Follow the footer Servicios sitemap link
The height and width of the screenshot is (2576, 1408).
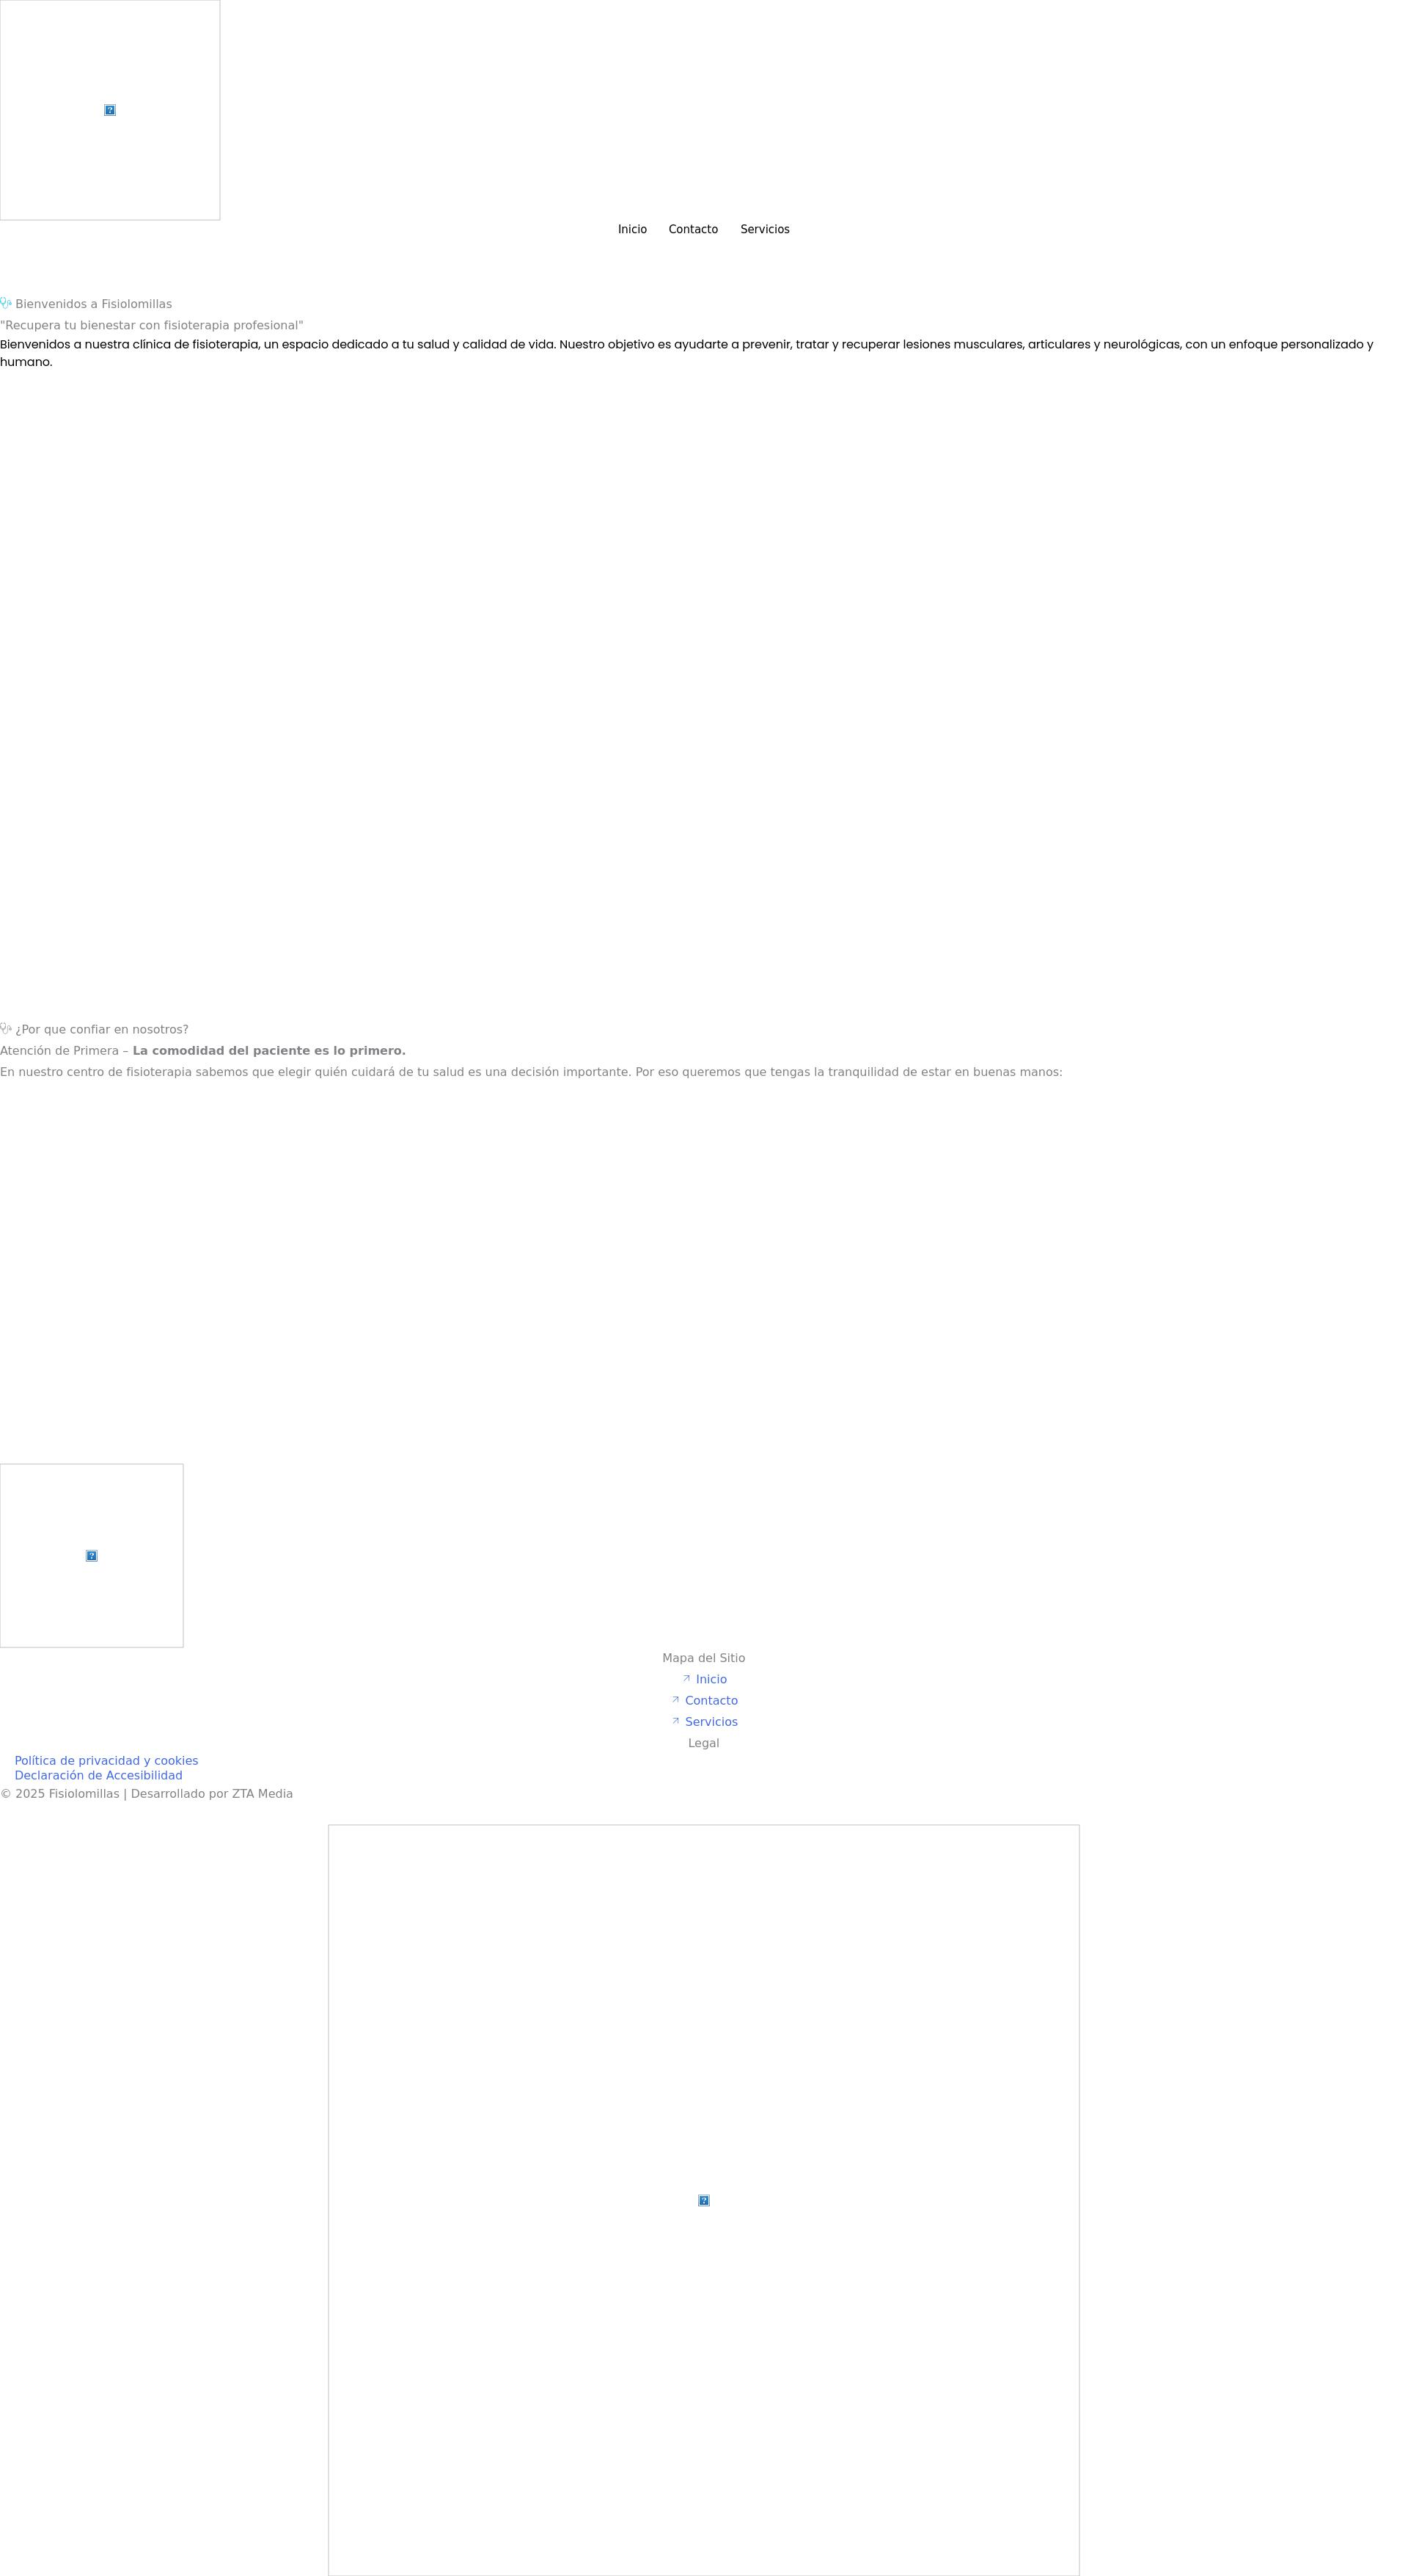711,1721
